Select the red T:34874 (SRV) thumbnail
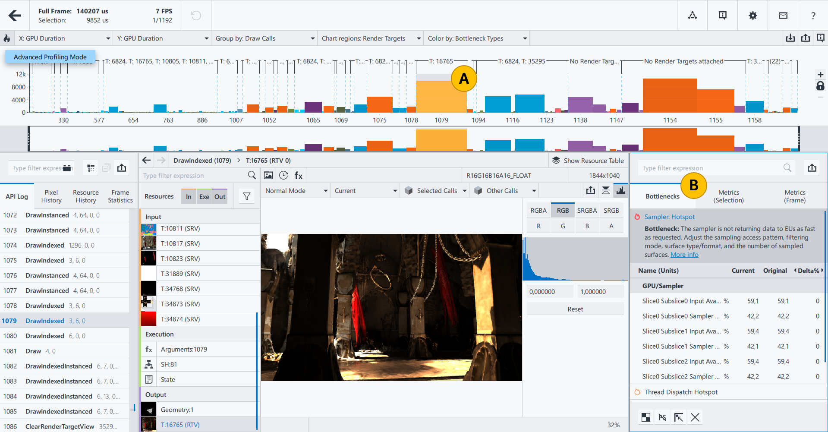828x432 pixels. (x=148, y=319)
